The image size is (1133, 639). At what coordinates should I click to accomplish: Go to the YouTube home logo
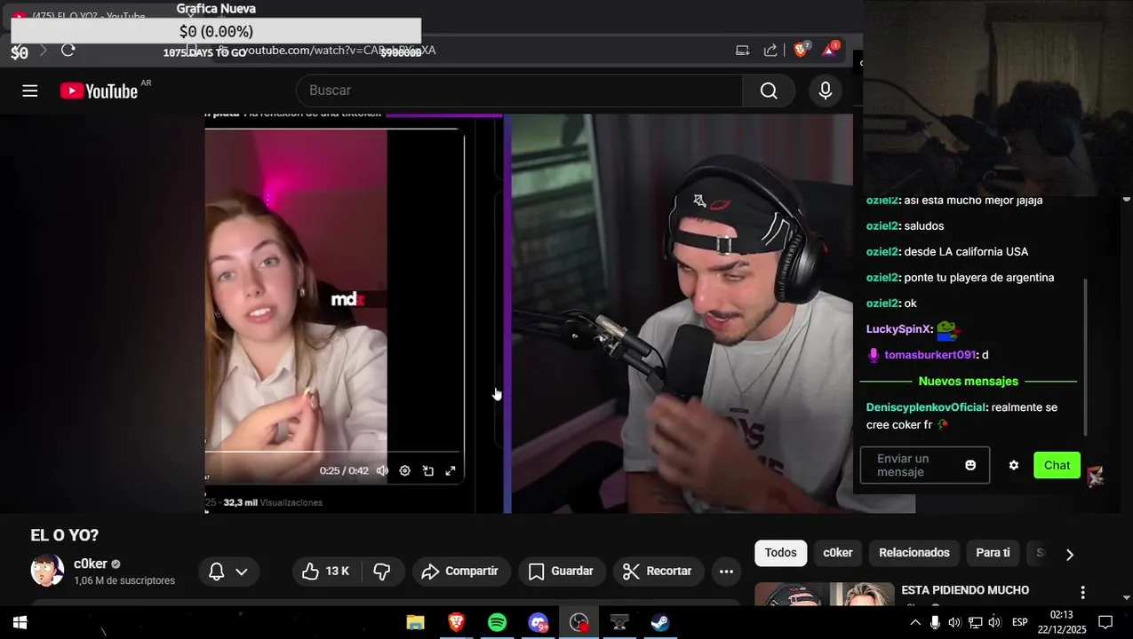tap(99, 91)
